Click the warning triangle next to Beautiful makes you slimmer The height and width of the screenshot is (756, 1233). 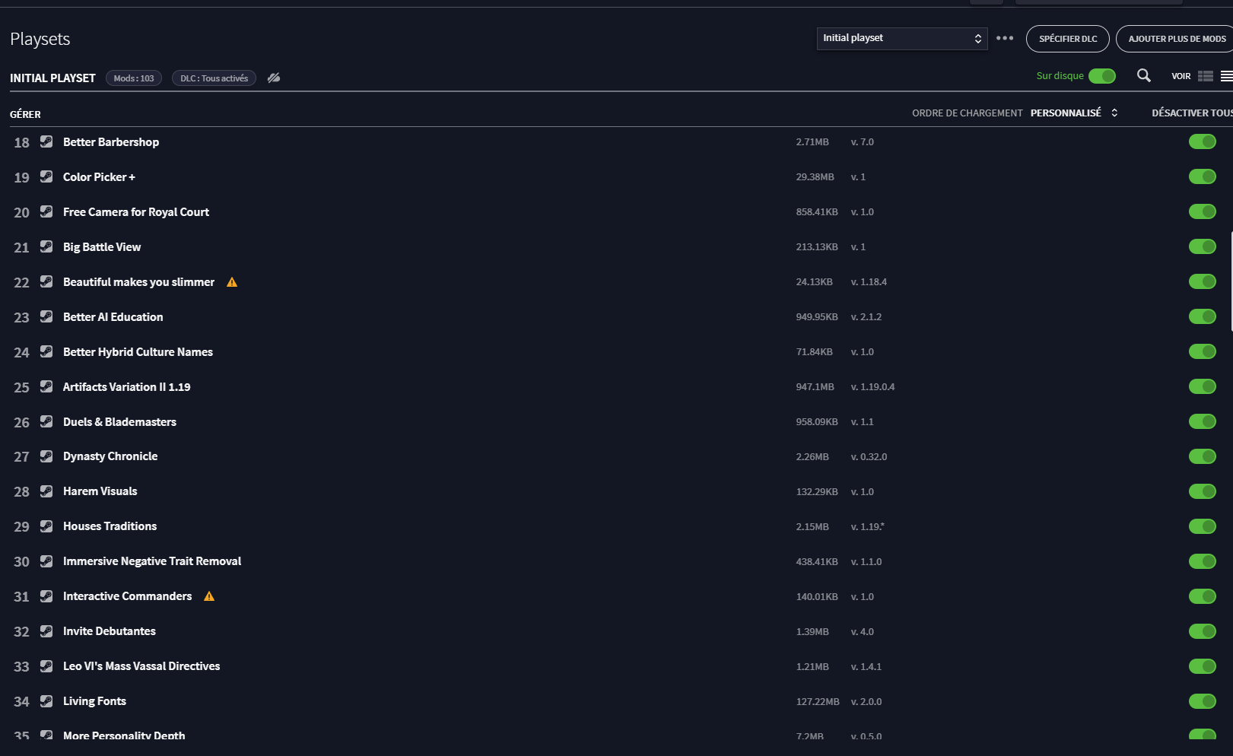click(x=232, y=282)
